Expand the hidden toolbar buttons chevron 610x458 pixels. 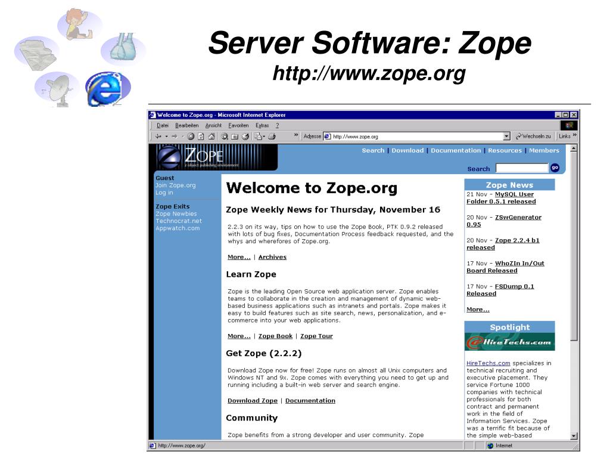tap(296, 135)
